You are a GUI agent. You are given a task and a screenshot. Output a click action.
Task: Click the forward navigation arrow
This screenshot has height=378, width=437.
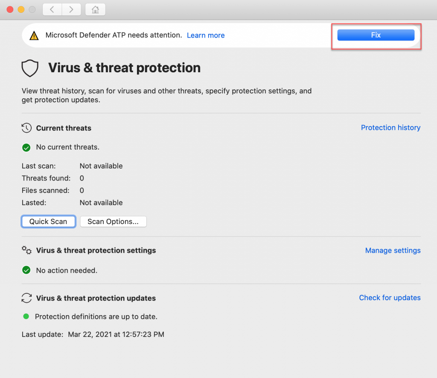pyautogui.click(x=71, y=9)
